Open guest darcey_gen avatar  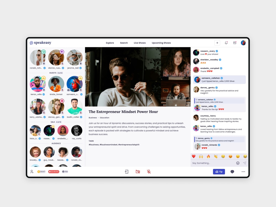tap(56, 107)
